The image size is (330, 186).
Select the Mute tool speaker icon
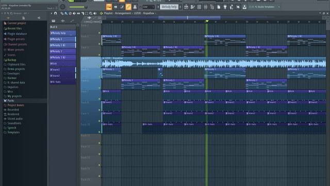coord(74,13)
